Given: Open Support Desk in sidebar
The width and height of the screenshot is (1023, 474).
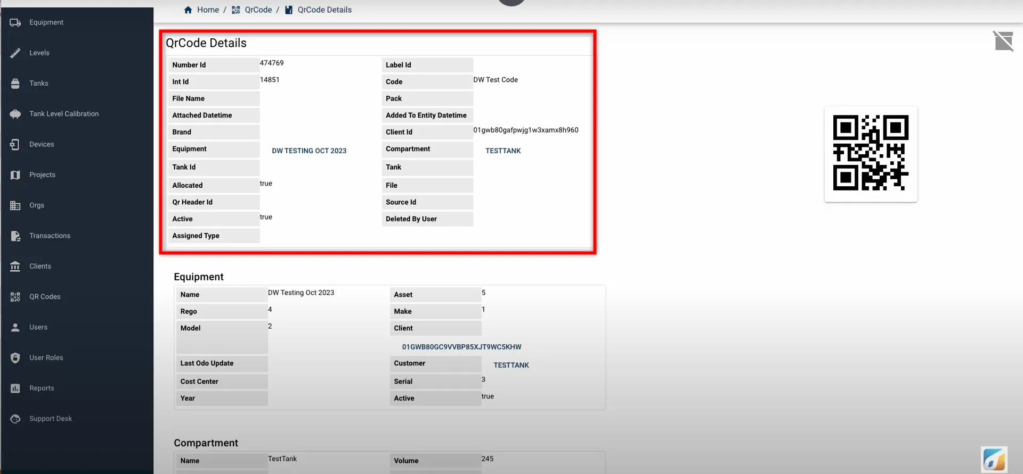Looking at the screenshot, I should pos(51,419).
